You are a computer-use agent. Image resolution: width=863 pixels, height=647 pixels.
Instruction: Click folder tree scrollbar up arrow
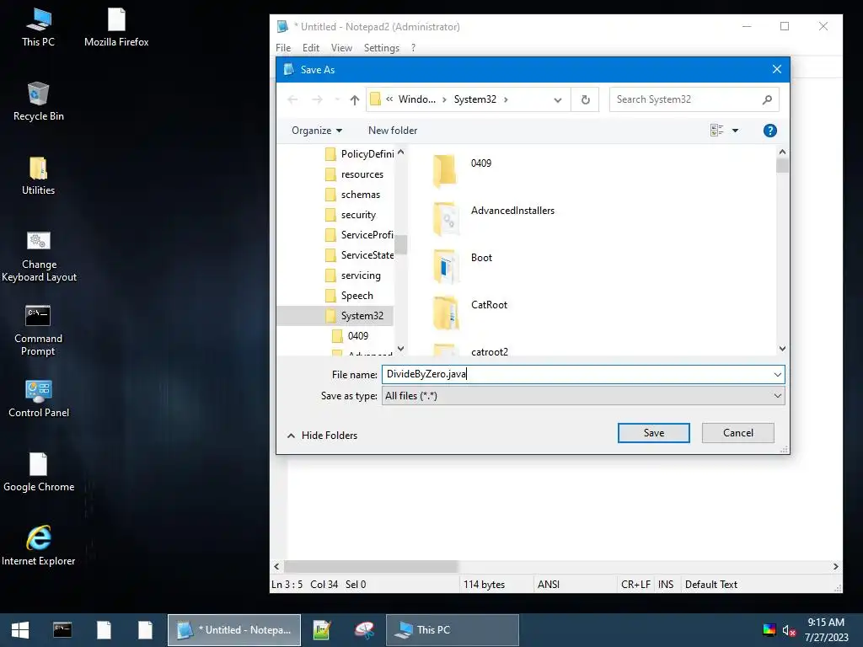[400, 152]
